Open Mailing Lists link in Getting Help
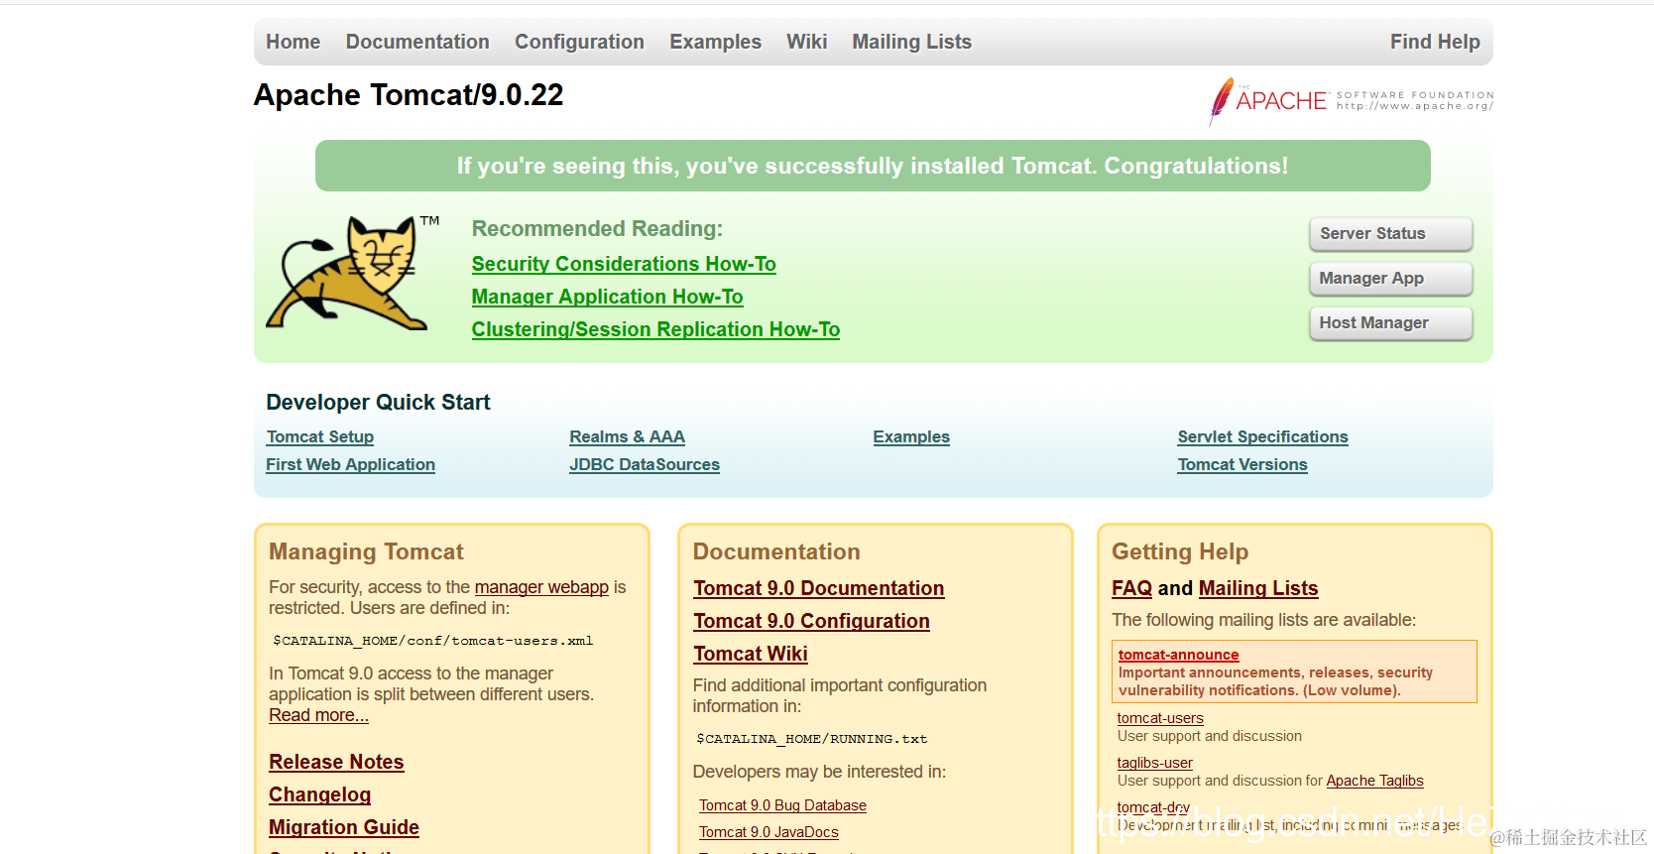This screenshot has height=854, width=1654. point(1258,588)
